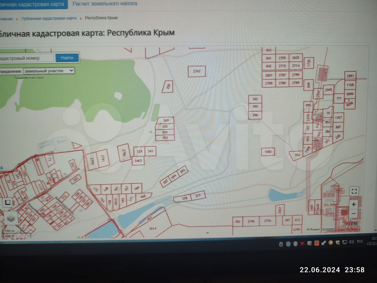Image resolution: width=377 pixels, height=283 pixels.
Task: Open 'Публичная кадастровая карта' breadcrumb link
Action: (x=49, y=18)
